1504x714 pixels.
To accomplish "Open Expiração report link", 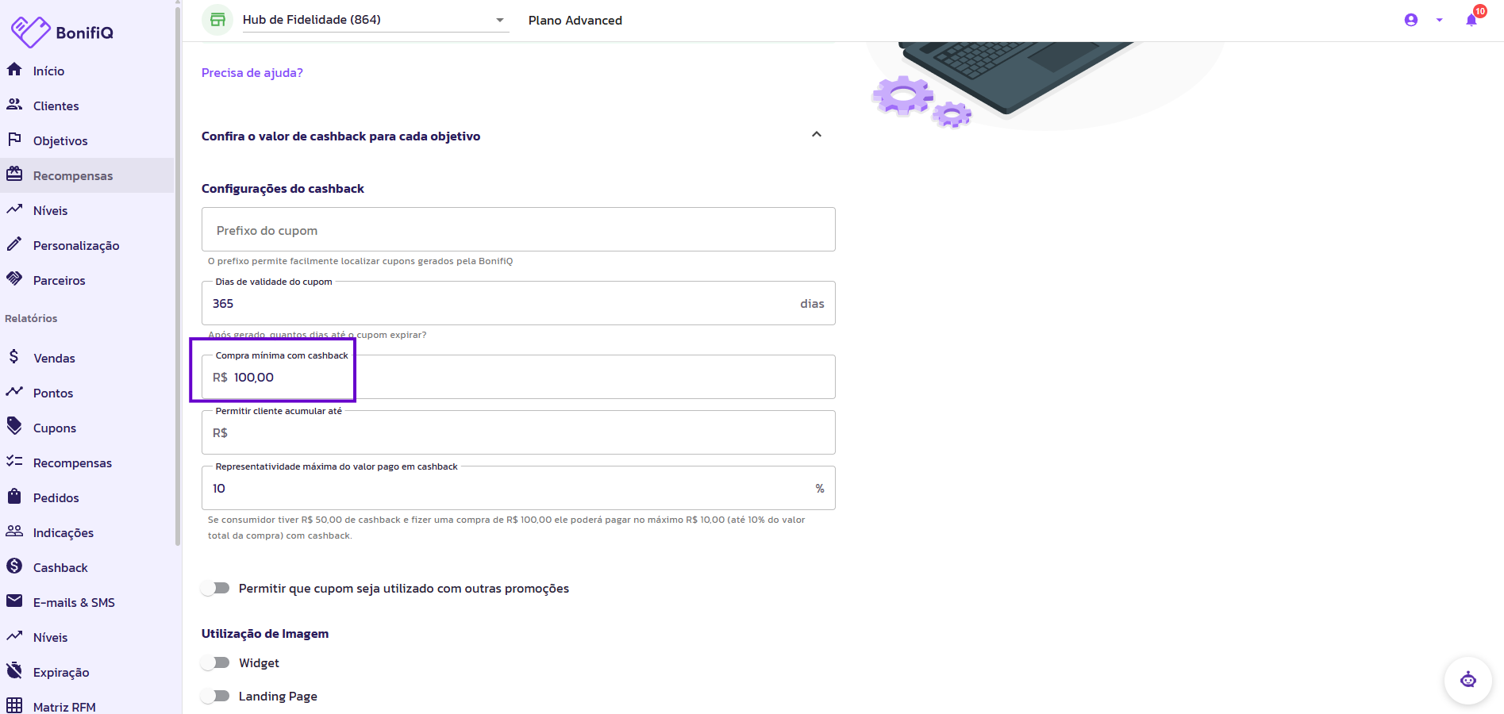I will tap(87, 672).
